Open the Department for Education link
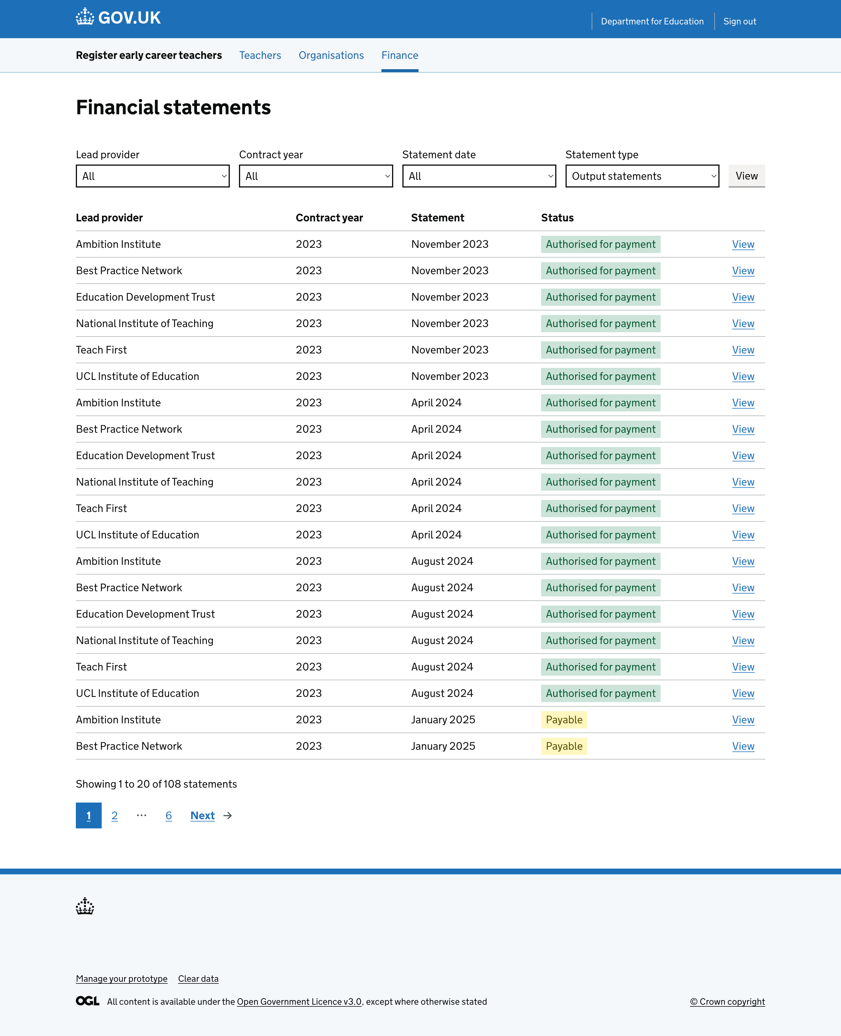 coord(652,21)
